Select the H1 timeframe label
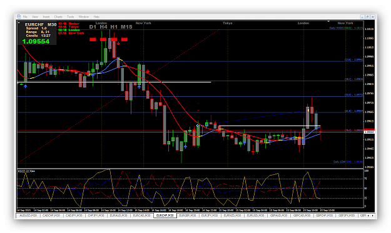 (114, 27)
